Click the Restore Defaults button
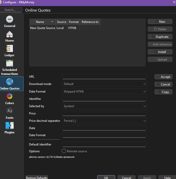Screen dimensions: 176x179 (x=37, y=177)
